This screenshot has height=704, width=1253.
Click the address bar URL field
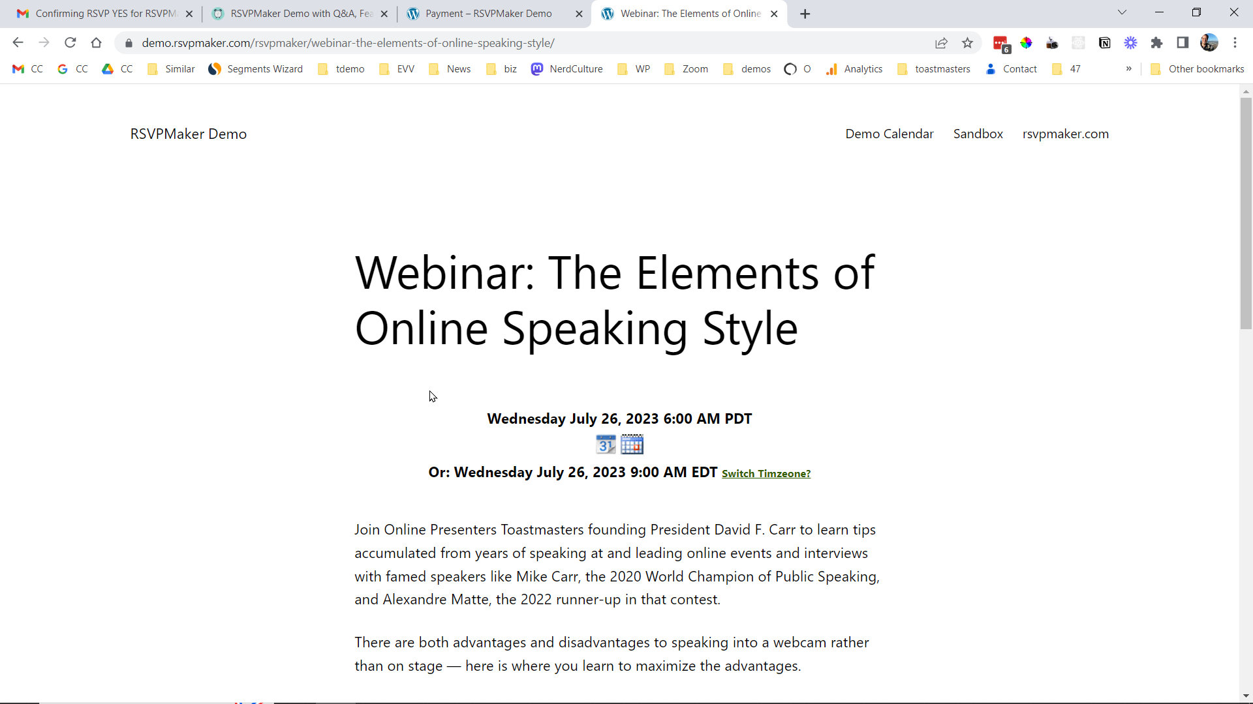(x=348, y=43)
